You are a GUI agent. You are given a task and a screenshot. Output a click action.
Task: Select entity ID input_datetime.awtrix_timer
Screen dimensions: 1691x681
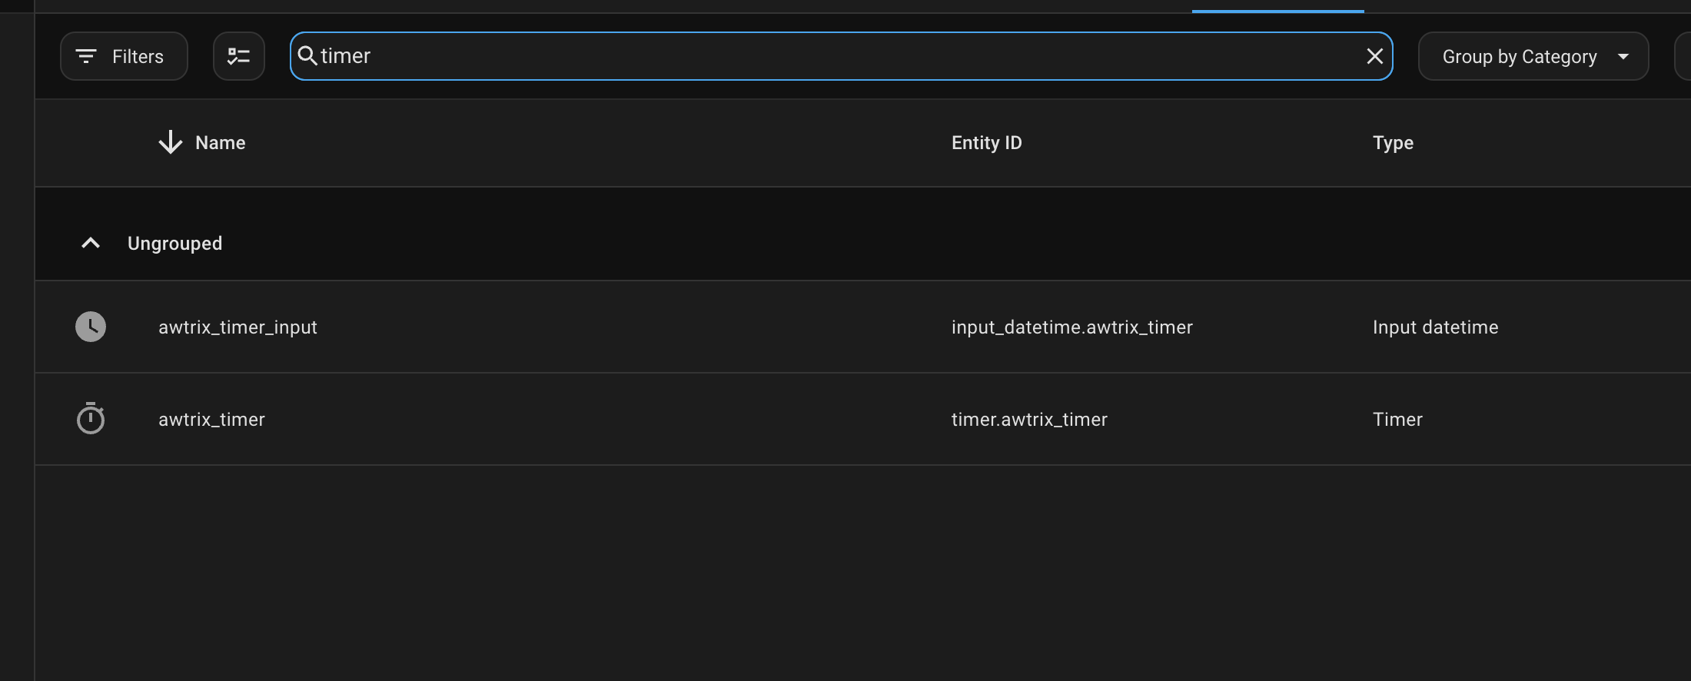pyautogui.click(x=1071, y=327)
